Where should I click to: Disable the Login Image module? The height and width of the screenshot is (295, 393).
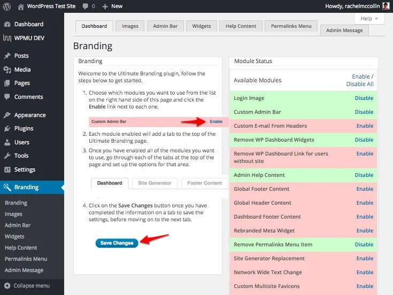[364, 98]
